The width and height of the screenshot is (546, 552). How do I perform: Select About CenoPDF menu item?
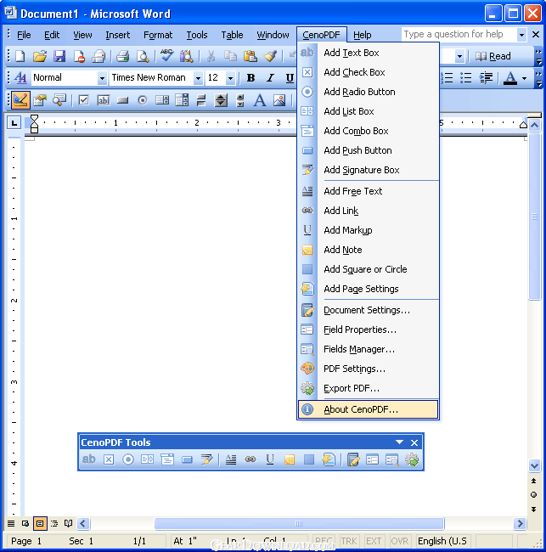368,409
